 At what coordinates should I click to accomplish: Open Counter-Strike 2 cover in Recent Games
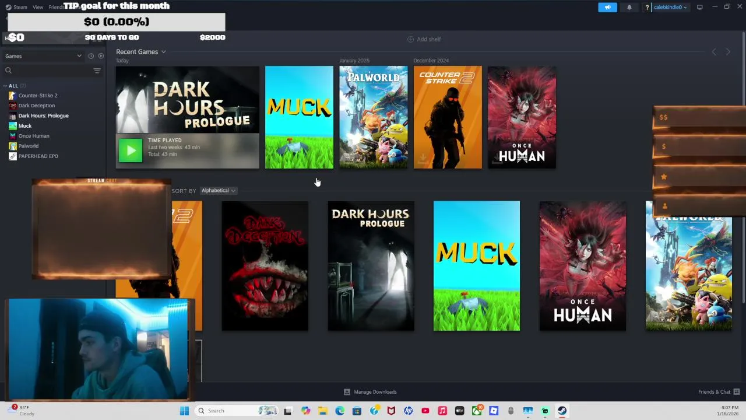click(x=448, y=117)
